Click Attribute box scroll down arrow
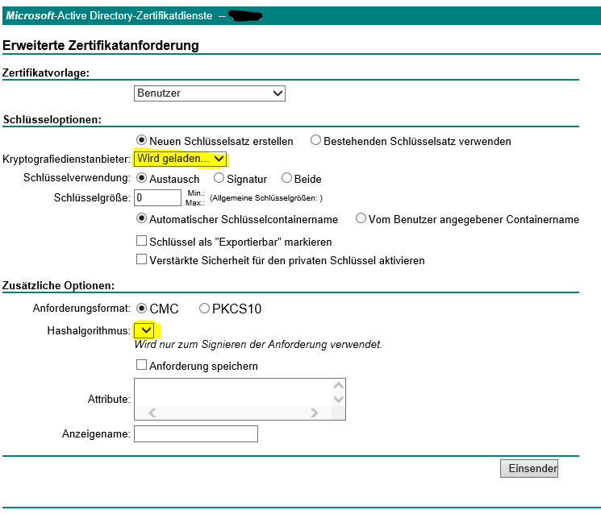 click(x=339, y=399)
